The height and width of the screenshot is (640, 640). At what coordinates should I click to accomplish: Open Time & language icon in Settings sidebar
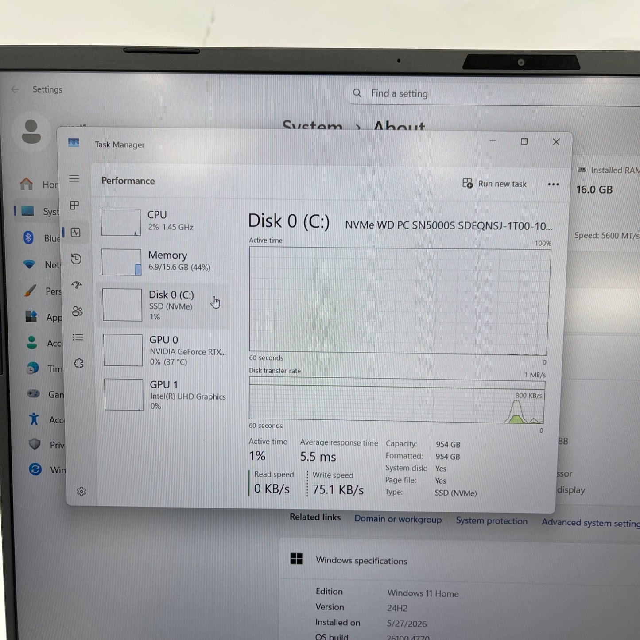tap(32, 368)
